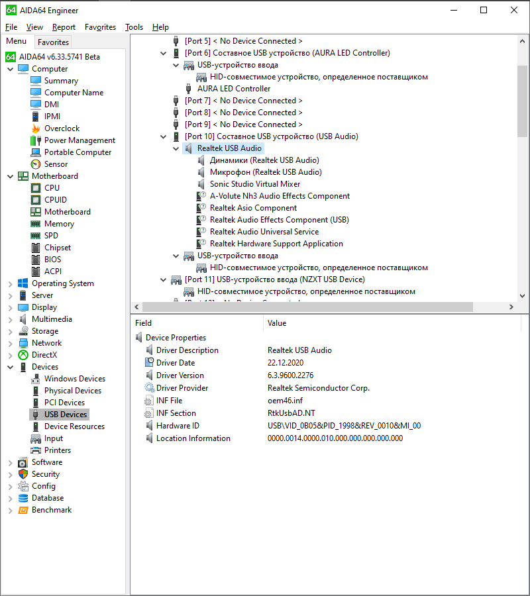This screenshot has width=530, height=596.
Task: Expand the Operating System node
Action: (x=10, y=283)
